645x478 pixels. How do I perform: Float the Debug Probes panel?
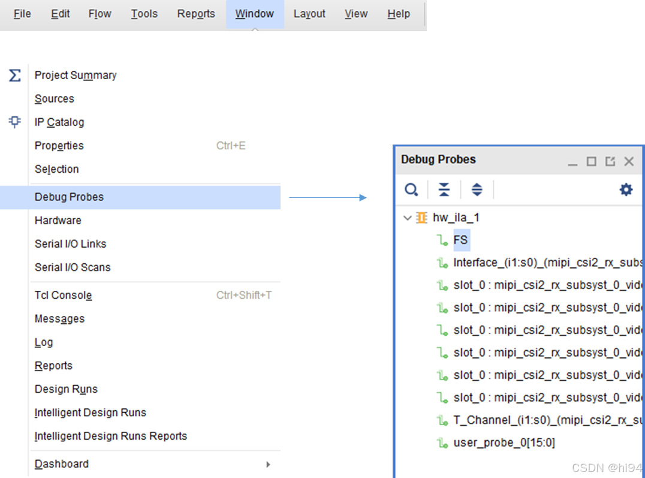click(610, 161)
